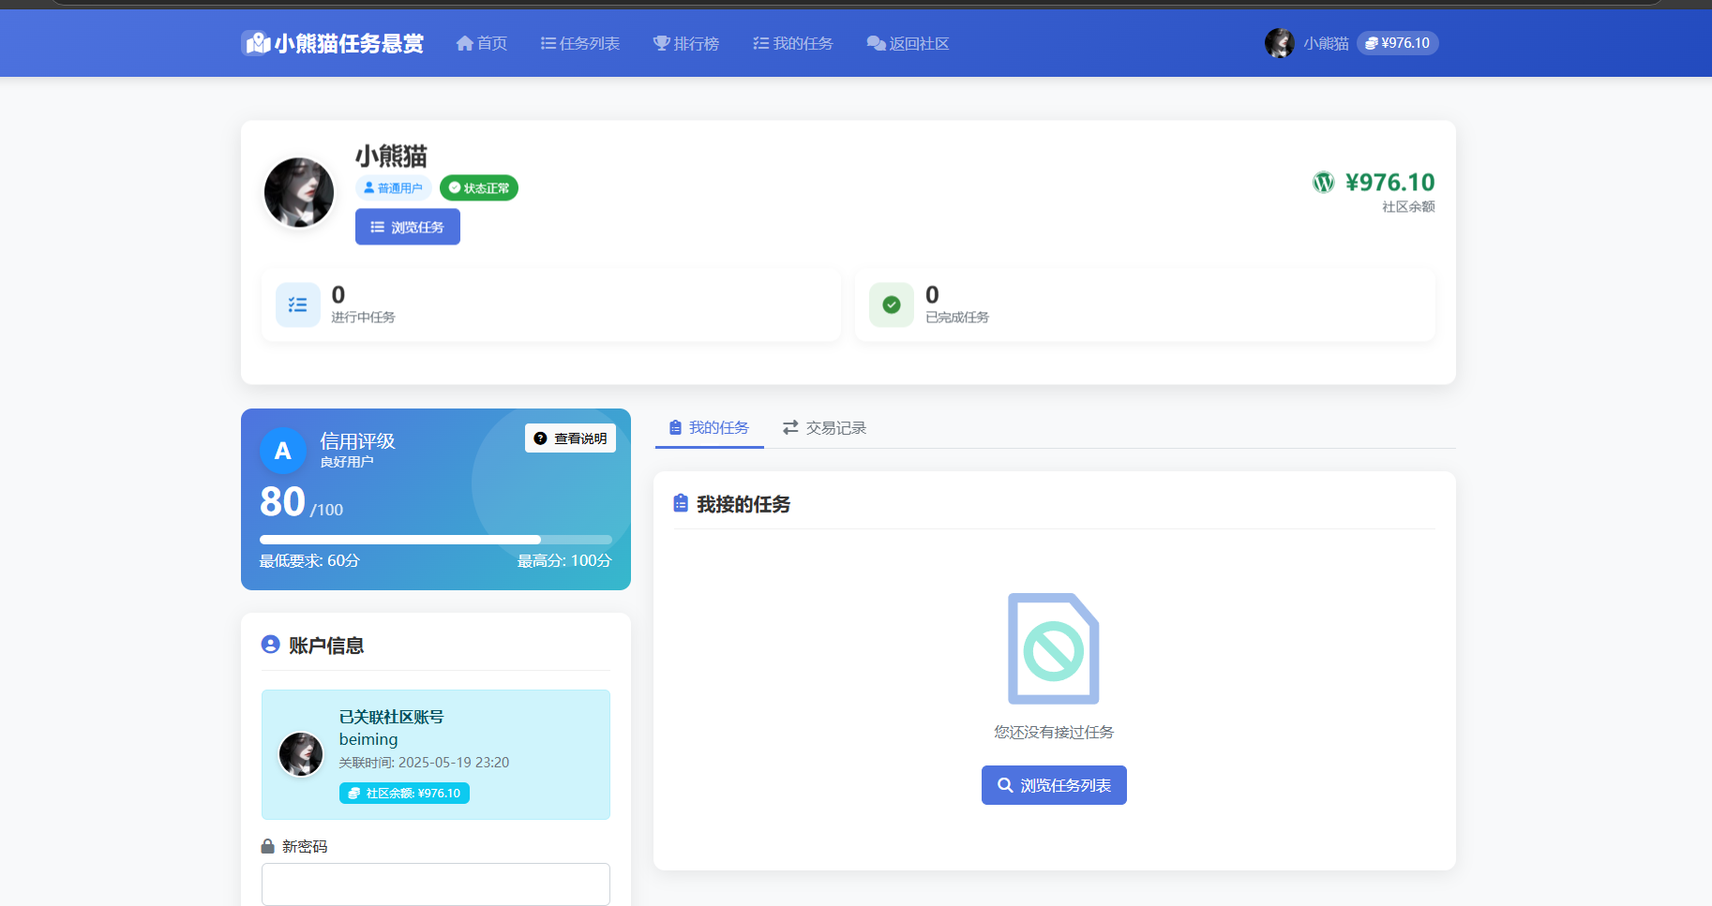
Task: Click the 进行中任务 checklist icon
Action: [298, 304]
